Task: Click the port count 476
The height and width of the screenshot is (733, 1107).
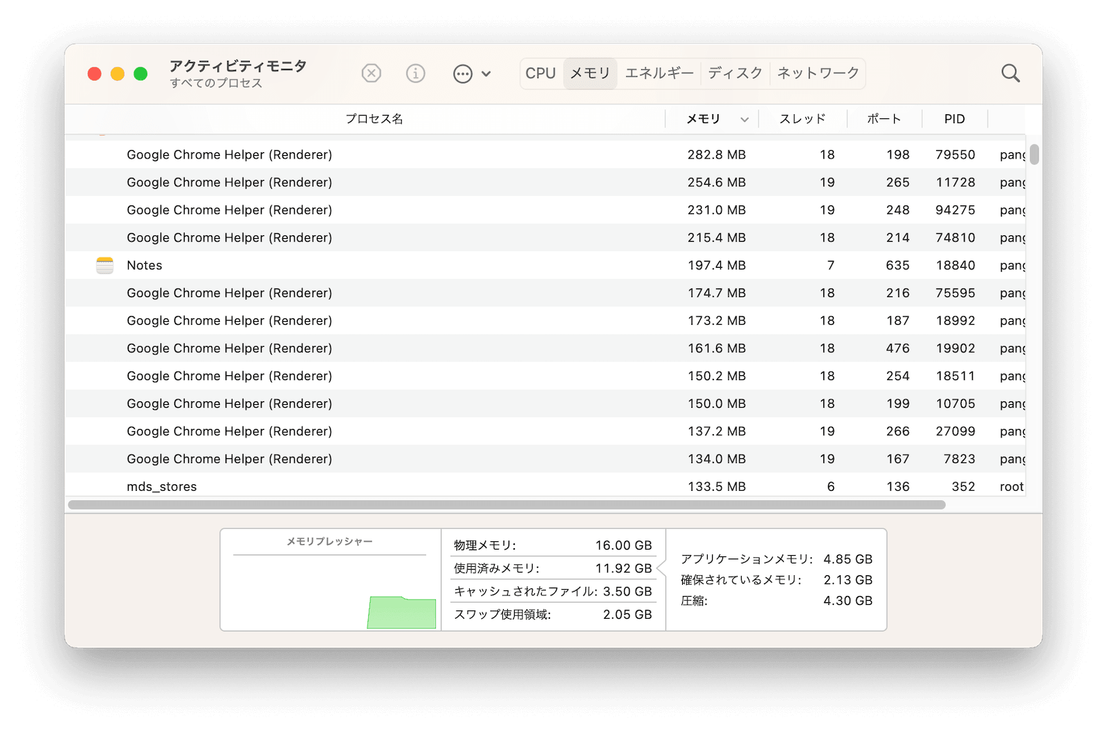Action: tap(897, 348)
